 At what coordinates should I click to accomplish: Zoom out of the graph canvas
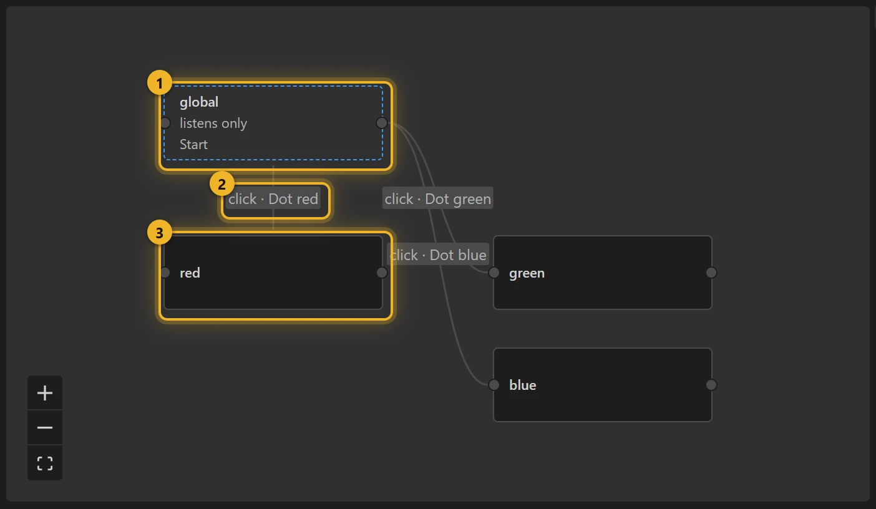pos(45,428)
